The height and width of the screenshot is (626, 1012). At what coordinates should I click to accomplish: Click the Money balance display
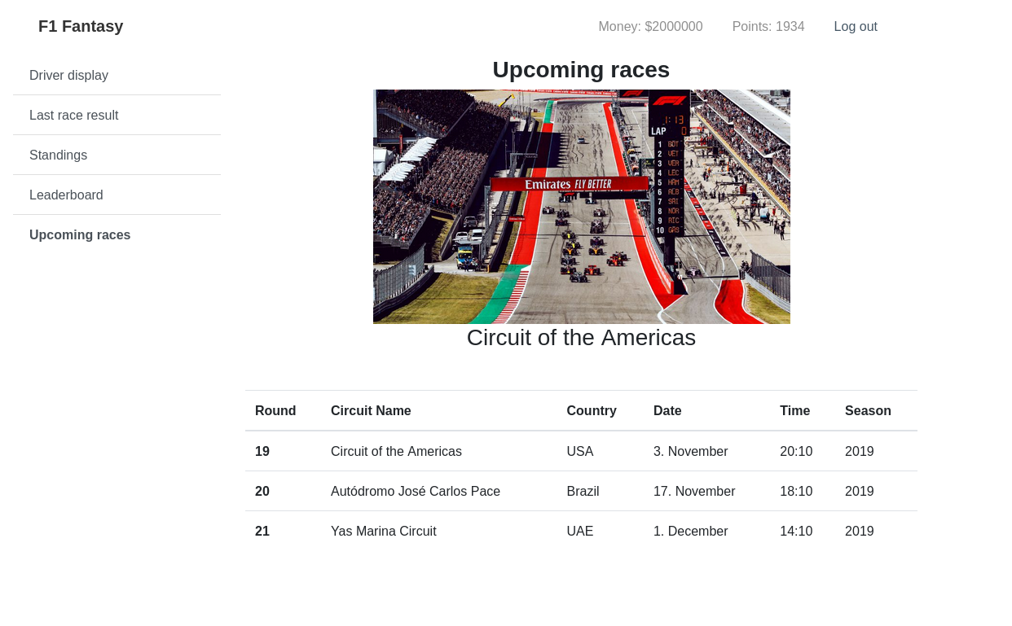click(x=650, y=26)
